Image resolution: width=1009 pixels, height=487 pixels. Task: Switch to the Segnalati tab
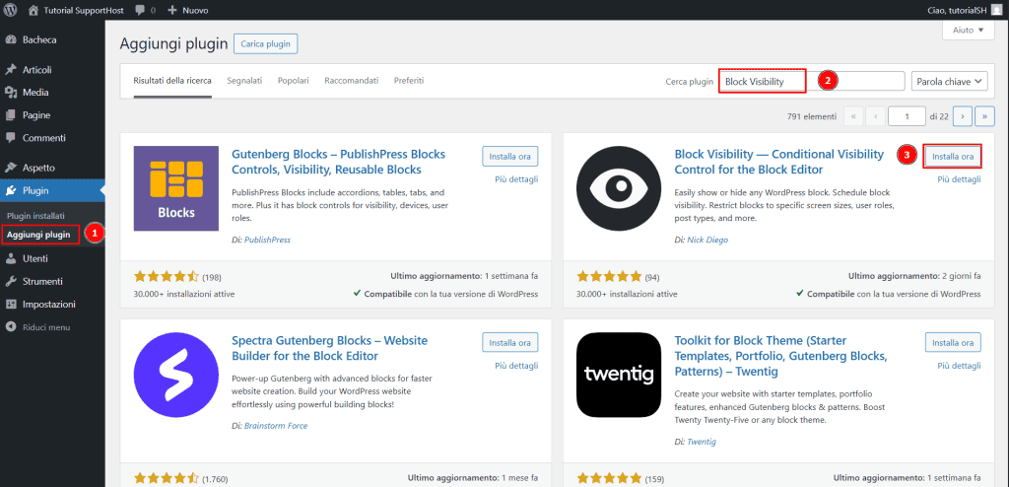[244, 81]
